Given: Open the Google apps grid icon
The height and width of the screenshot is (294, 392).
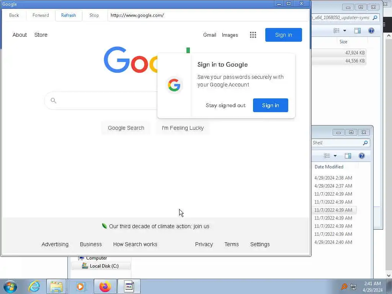Looking at the screenshot, I should click(x=253, y=35).
